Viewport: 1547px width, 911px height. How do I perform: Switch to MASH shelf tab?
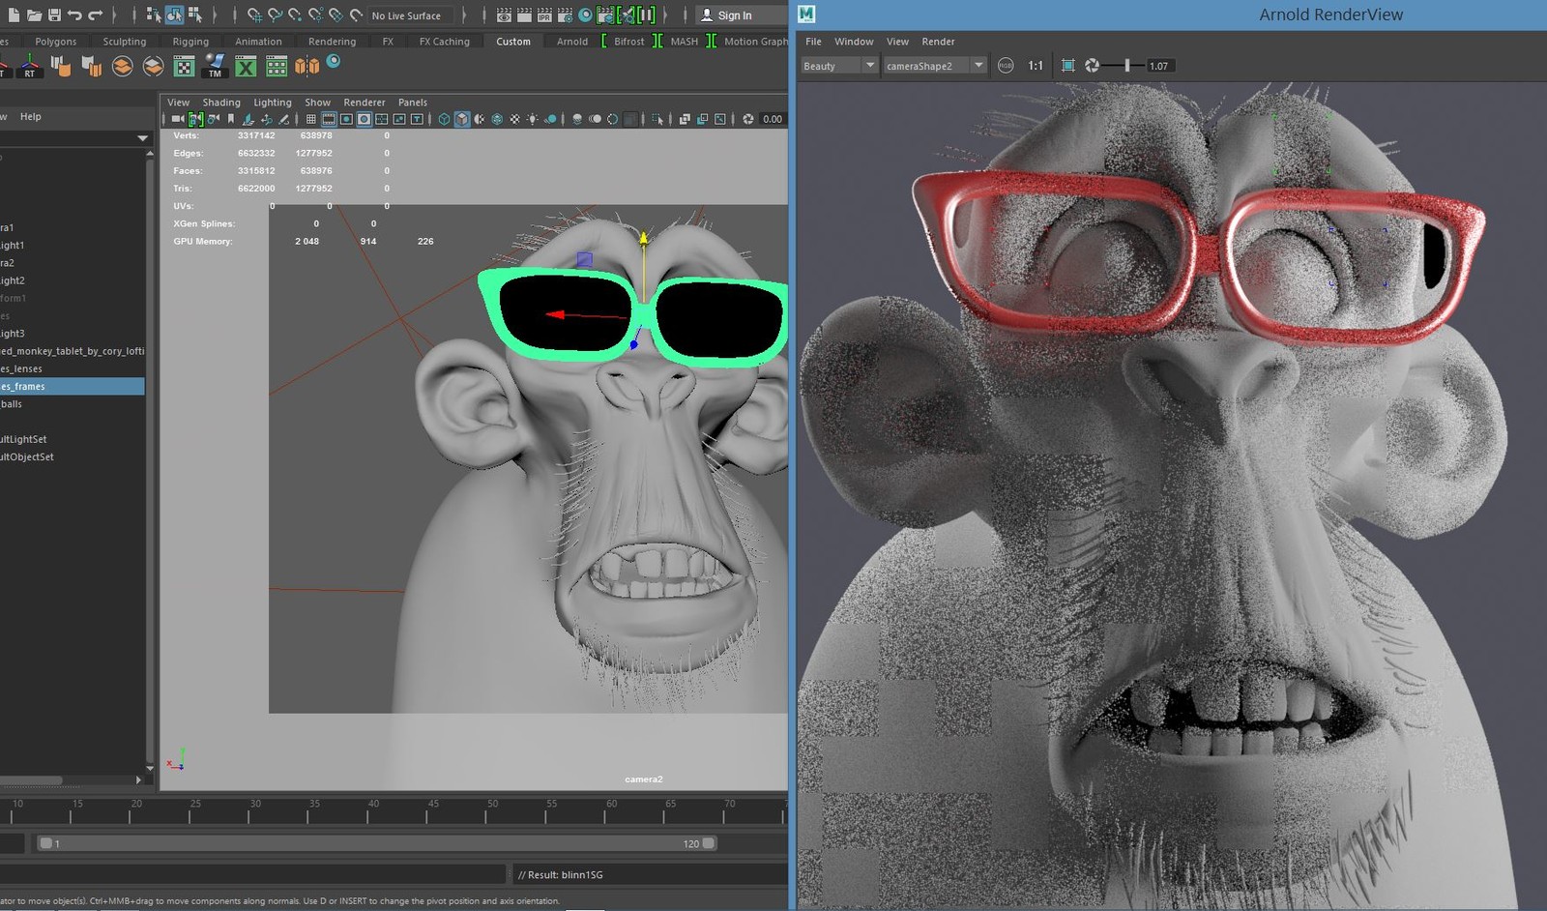coord(685,42)
